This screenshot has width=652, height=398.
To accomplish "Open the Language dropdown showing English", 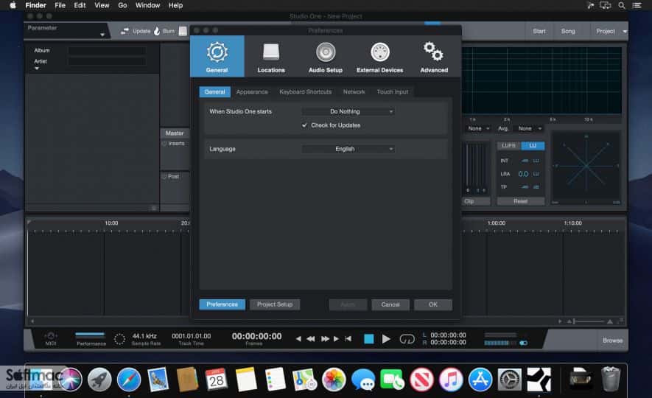I will click(x=348, y=149).
